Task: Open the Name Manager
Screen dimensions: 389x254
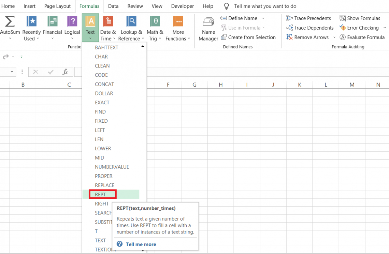Action: 208,22
